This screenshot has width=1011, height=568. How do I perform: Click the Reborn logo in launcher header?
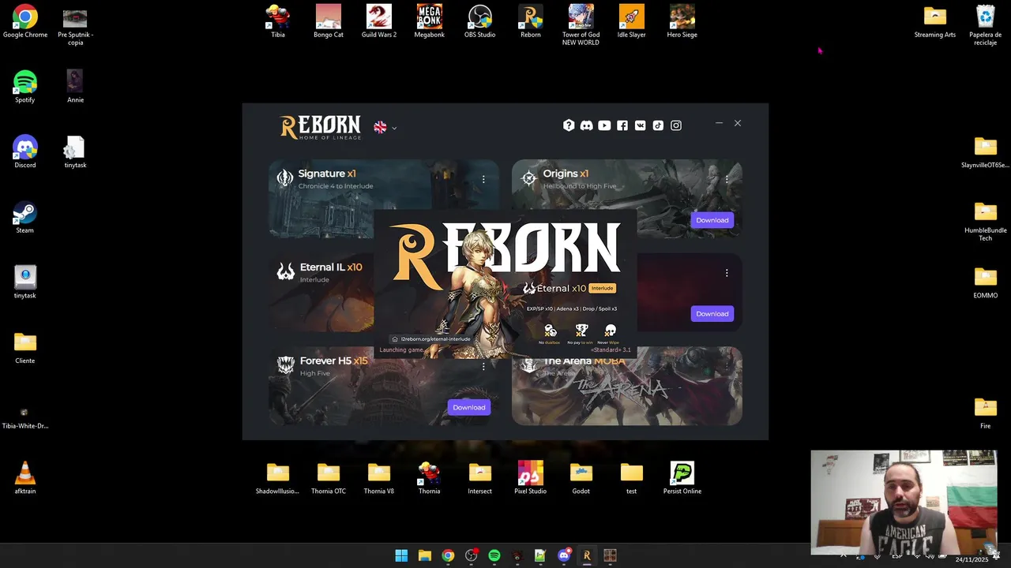(x=320, y=127)
